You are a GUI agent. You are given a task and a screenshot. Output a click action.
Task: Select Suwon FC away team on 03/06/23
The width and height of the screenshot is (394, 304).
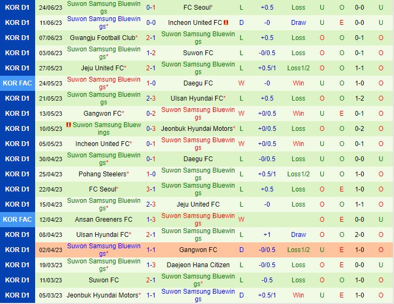click(x=198, y=53)
